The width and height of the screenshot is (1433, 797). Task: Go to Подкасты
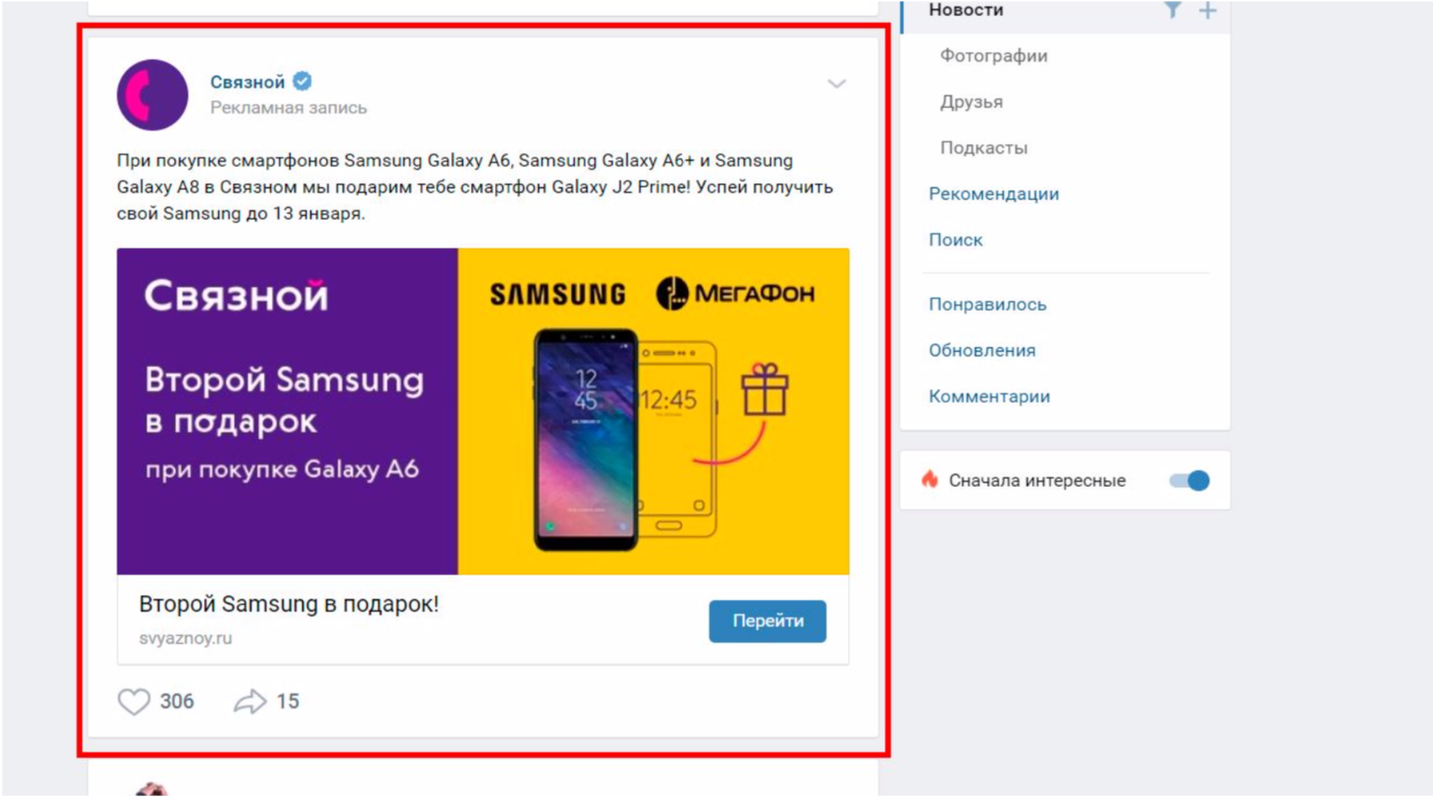[x=984, y=147]
